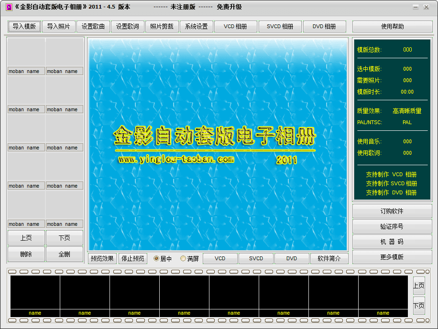
Task: Click the app icon in the title bar
Action: [x=9, y=7]
